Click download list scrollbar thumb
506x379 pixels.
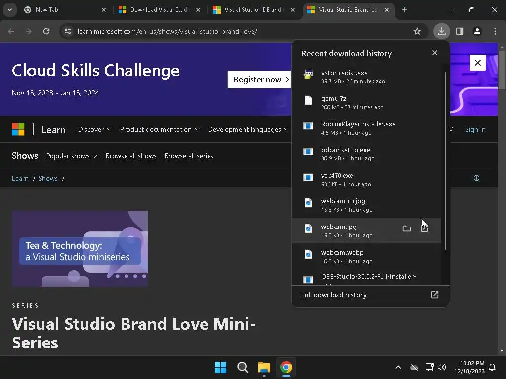tap(446, 161)
